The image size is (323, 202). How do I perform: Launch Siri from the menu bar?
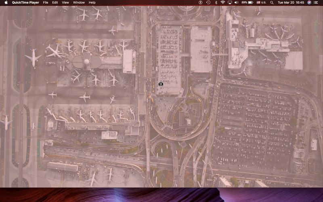[x=309, y=2]
